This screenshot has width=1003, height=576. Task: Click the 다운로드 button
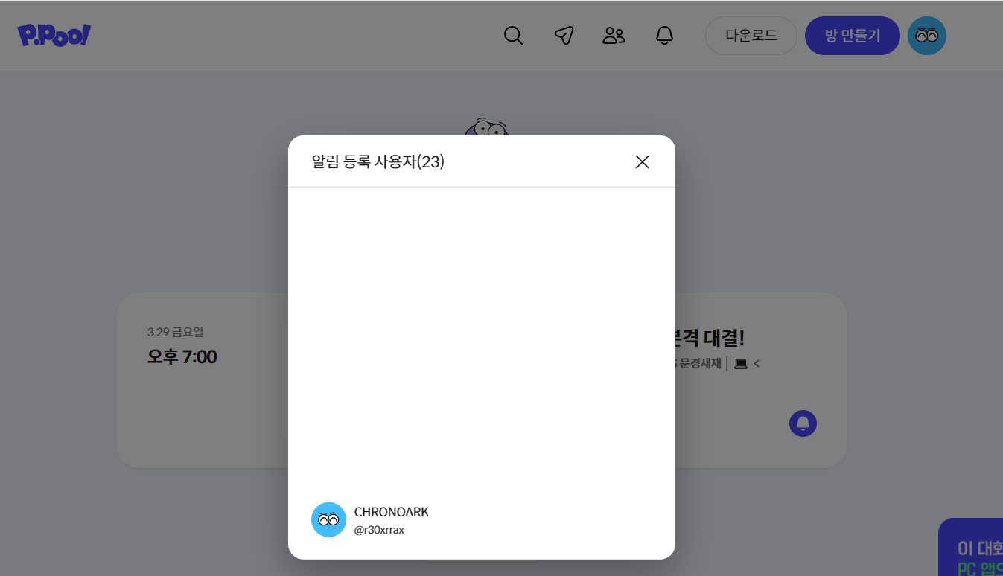click(751, 36)
